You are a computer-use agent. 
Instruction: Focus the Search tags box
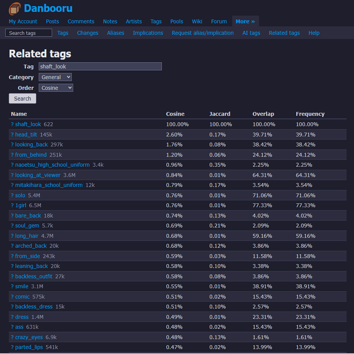[29, 33]
